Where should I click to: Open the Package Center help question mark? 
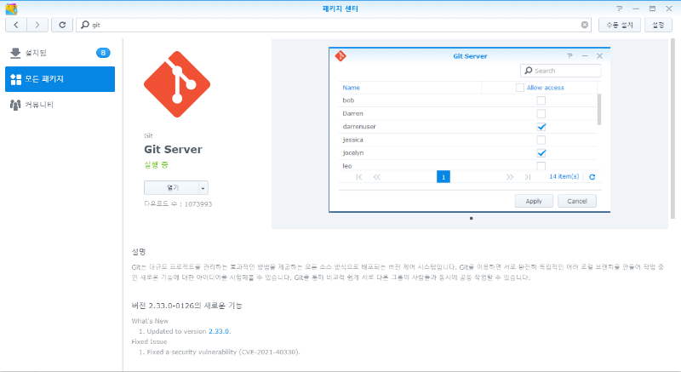(620, 9)
